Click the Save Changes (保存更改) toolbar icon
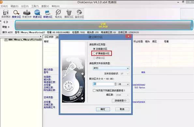 [x=6, y=14]
